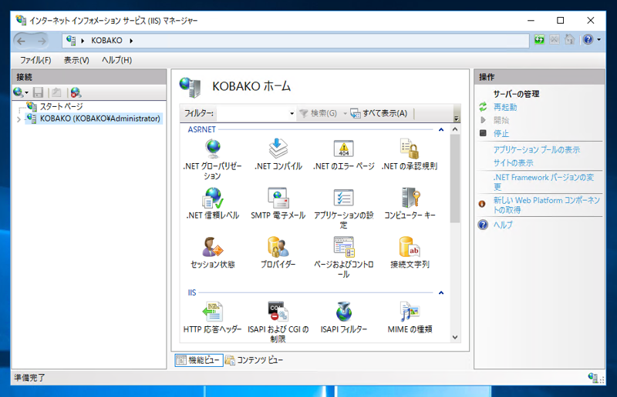This screenshot has width=617, height=397.
Task: Expand breadcrumb arrow after KOBAKO
Action: click(x=131, y=41)
